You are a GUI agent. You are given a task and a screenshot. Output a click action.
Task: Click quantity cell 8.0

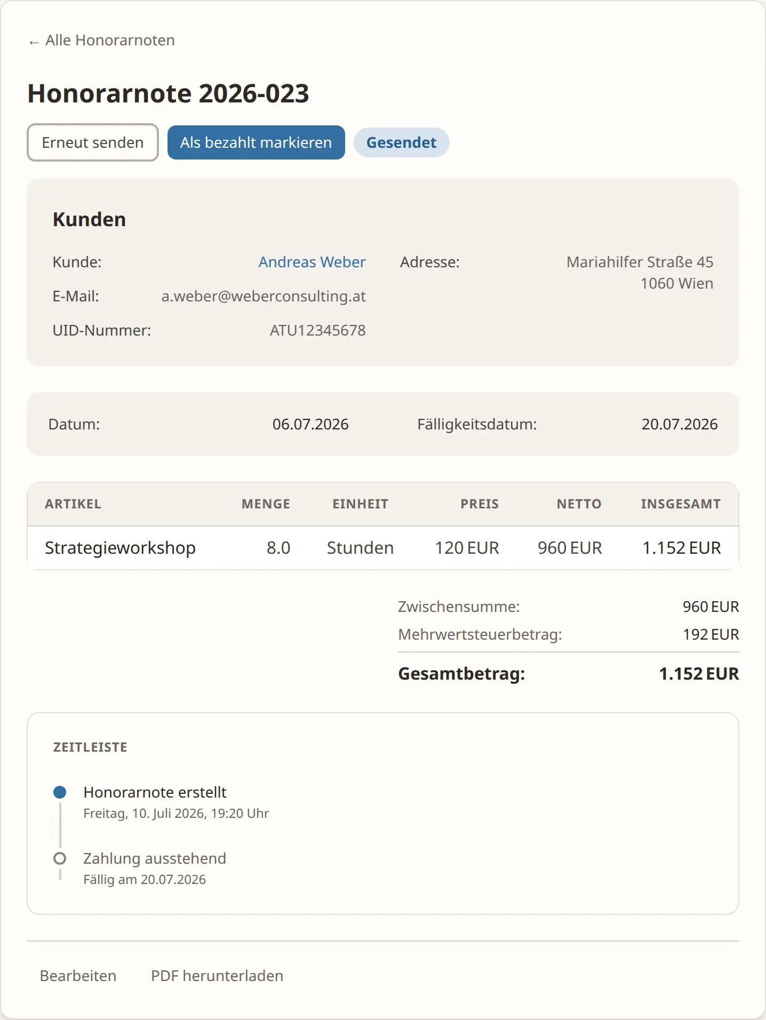pyautogui.click(x=278, y=548)
